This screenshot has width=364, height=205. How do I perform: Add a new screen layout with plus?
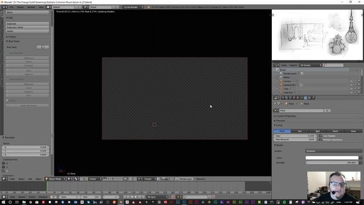click(x=76, y=7)
